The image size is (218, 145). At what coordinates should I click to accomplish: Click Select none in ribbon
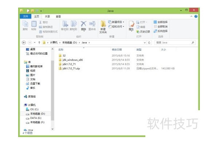(x=161, y=26)
